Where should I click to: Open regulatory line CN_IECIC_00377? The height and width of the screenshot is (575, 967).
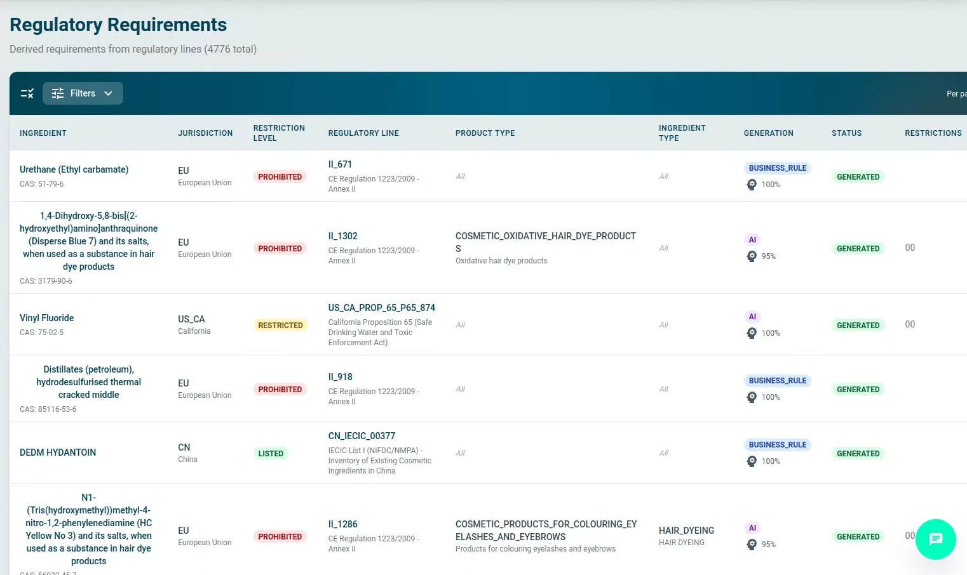coord(362,436)
